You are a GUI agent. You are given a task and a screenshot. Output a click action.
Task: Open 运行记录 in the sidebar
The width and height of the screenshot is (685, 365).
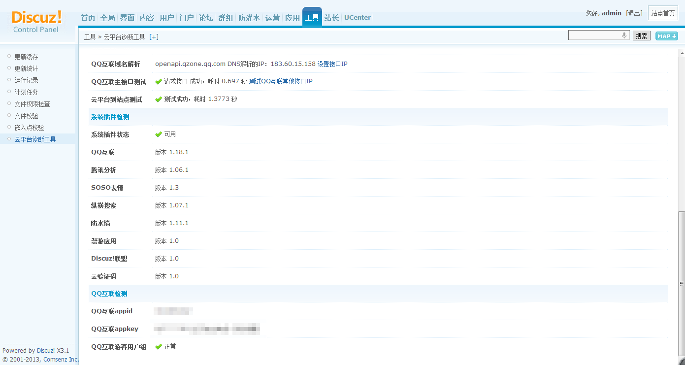click(x=26, y=80)
